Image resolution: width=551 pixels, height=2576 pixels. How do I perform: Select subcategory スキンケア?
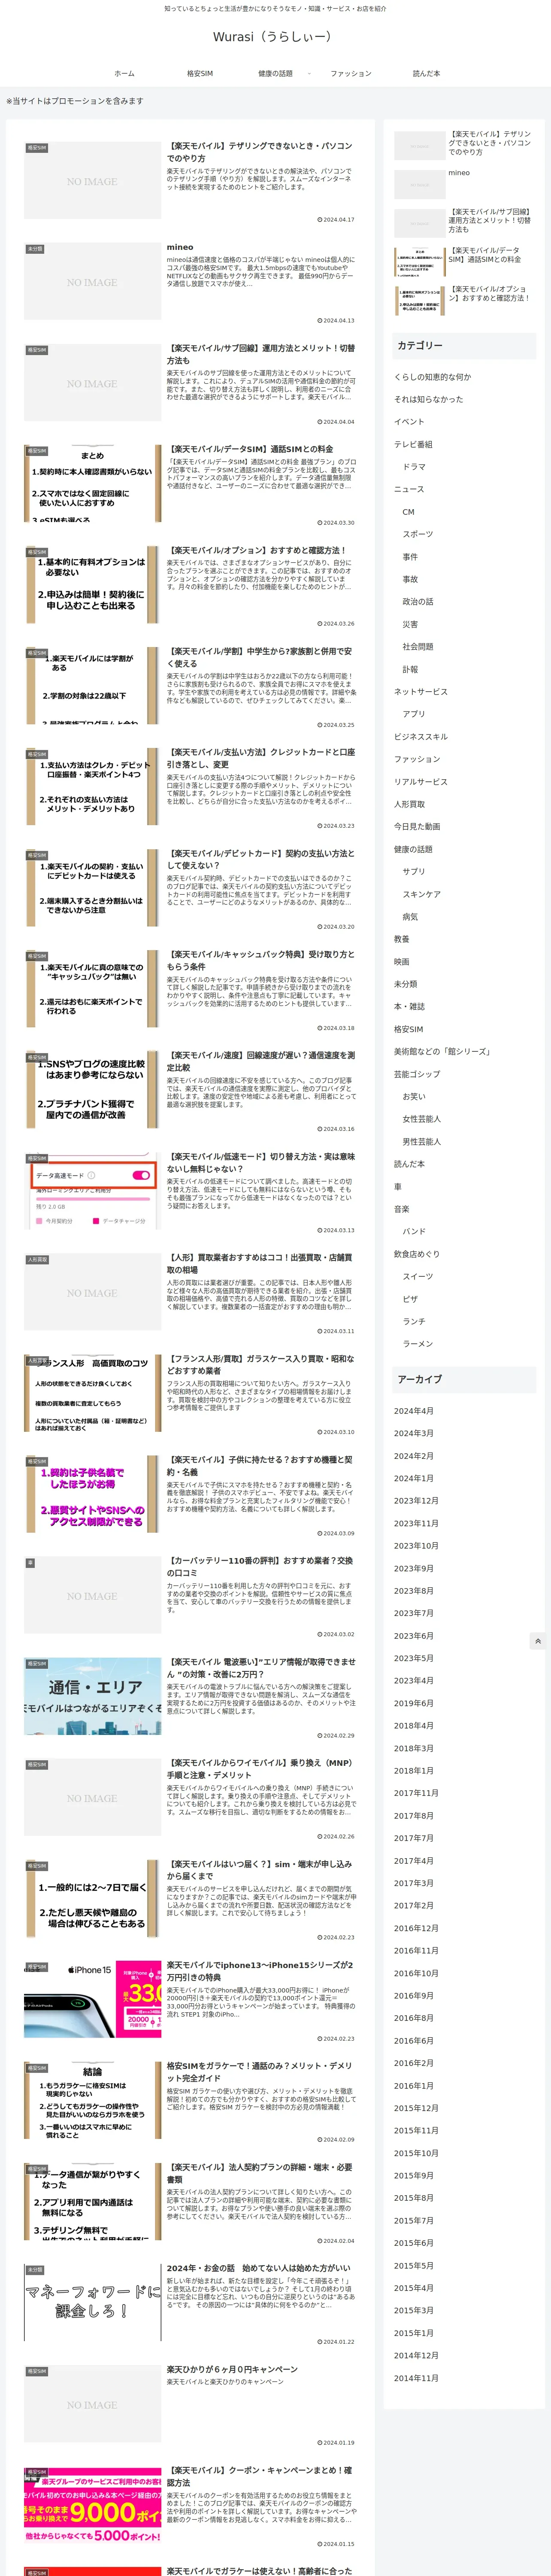(421, 894)
